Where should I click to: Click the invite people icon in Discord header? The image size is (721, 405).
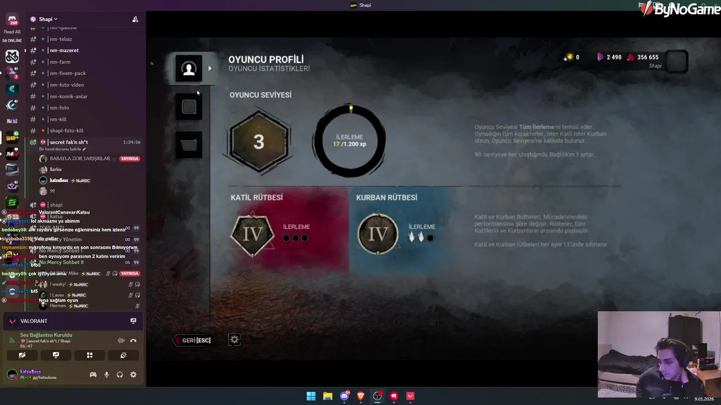tap(135, 19)
